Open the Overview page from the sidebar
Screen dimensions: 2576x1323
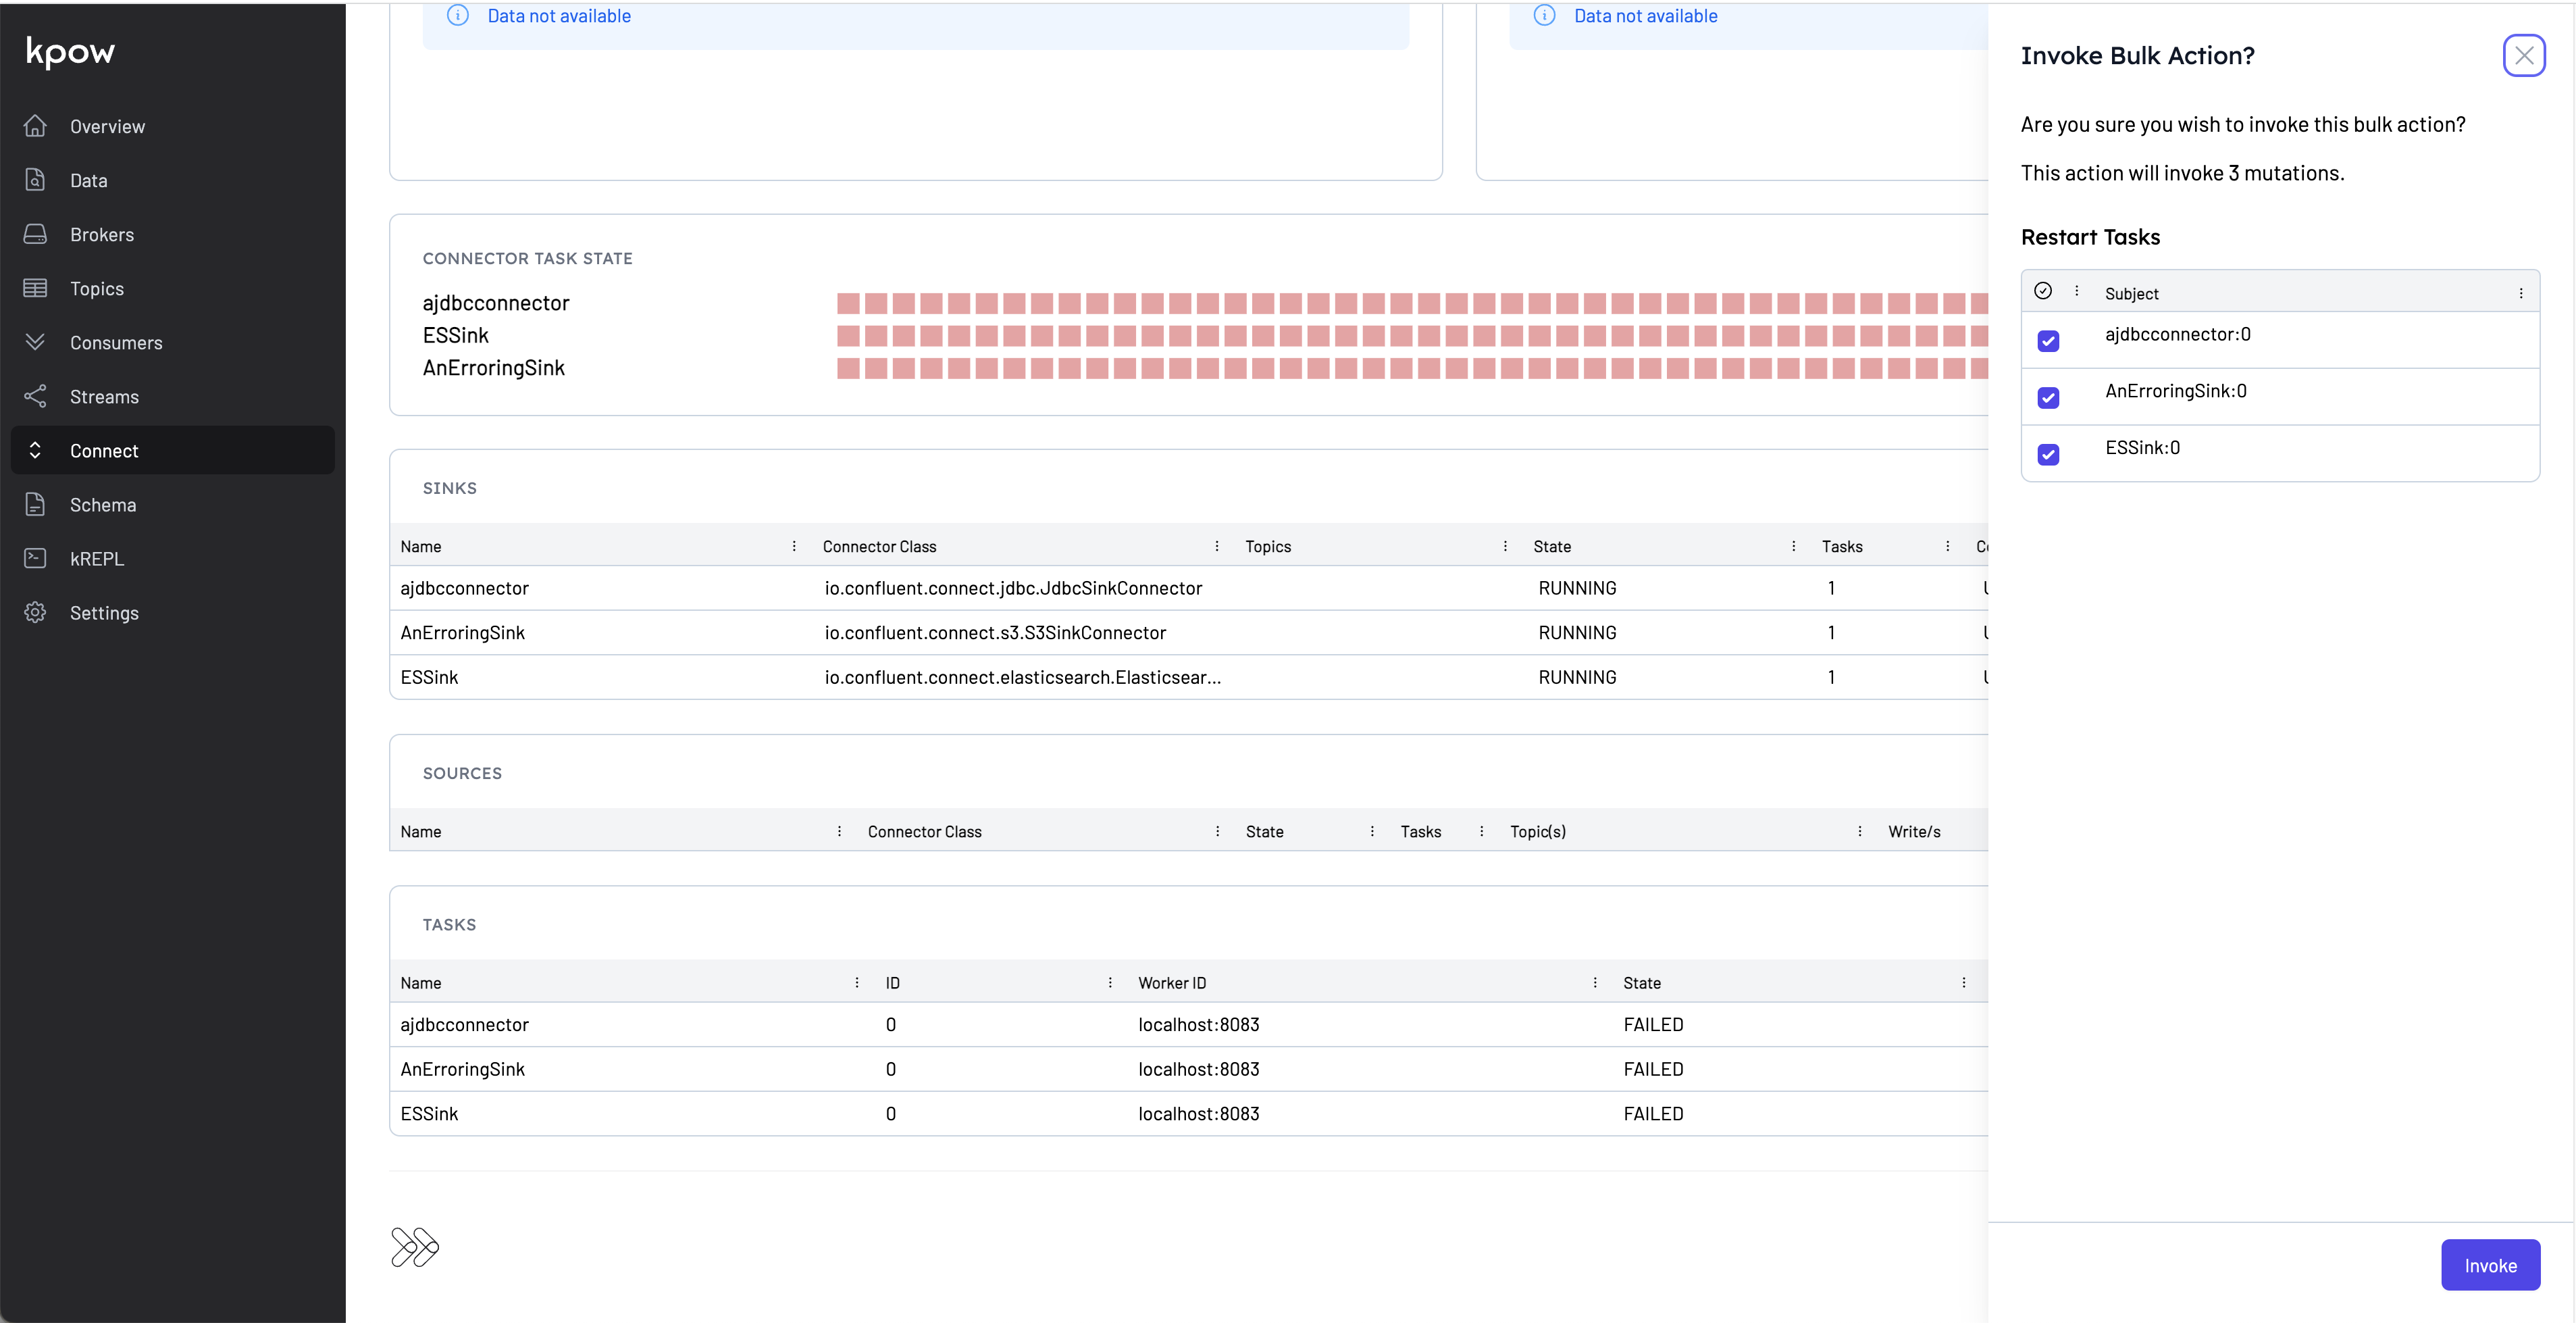[x=36, y=126]
